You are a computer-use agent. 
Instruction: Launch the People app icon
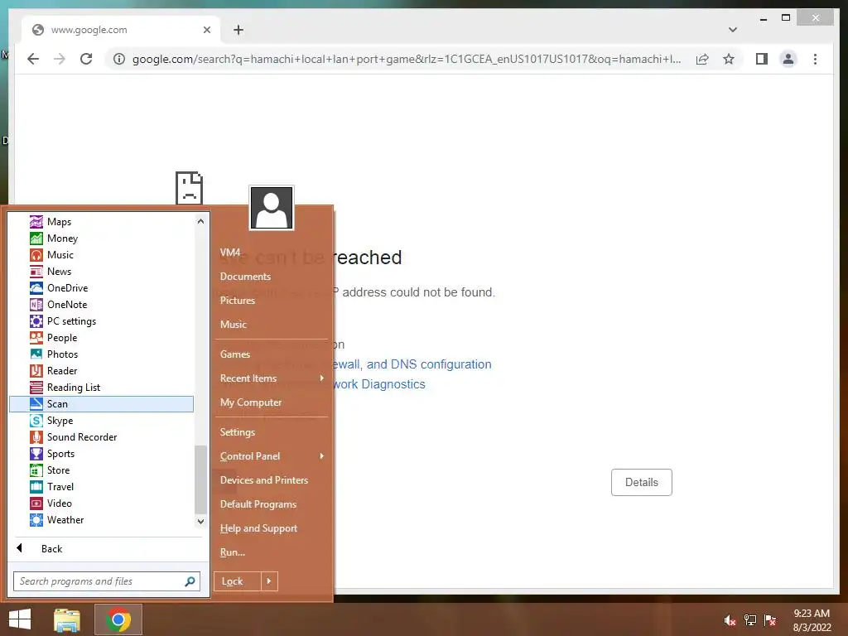pos(36,338)
